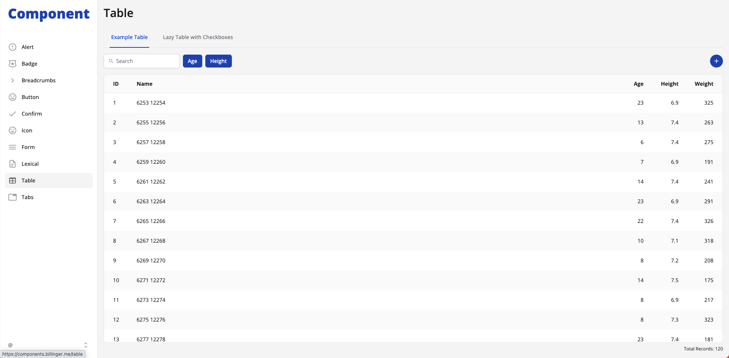Screen dimensions: 729x358
Task: Select the row named 6259 12260
Action: click(151, 162)
